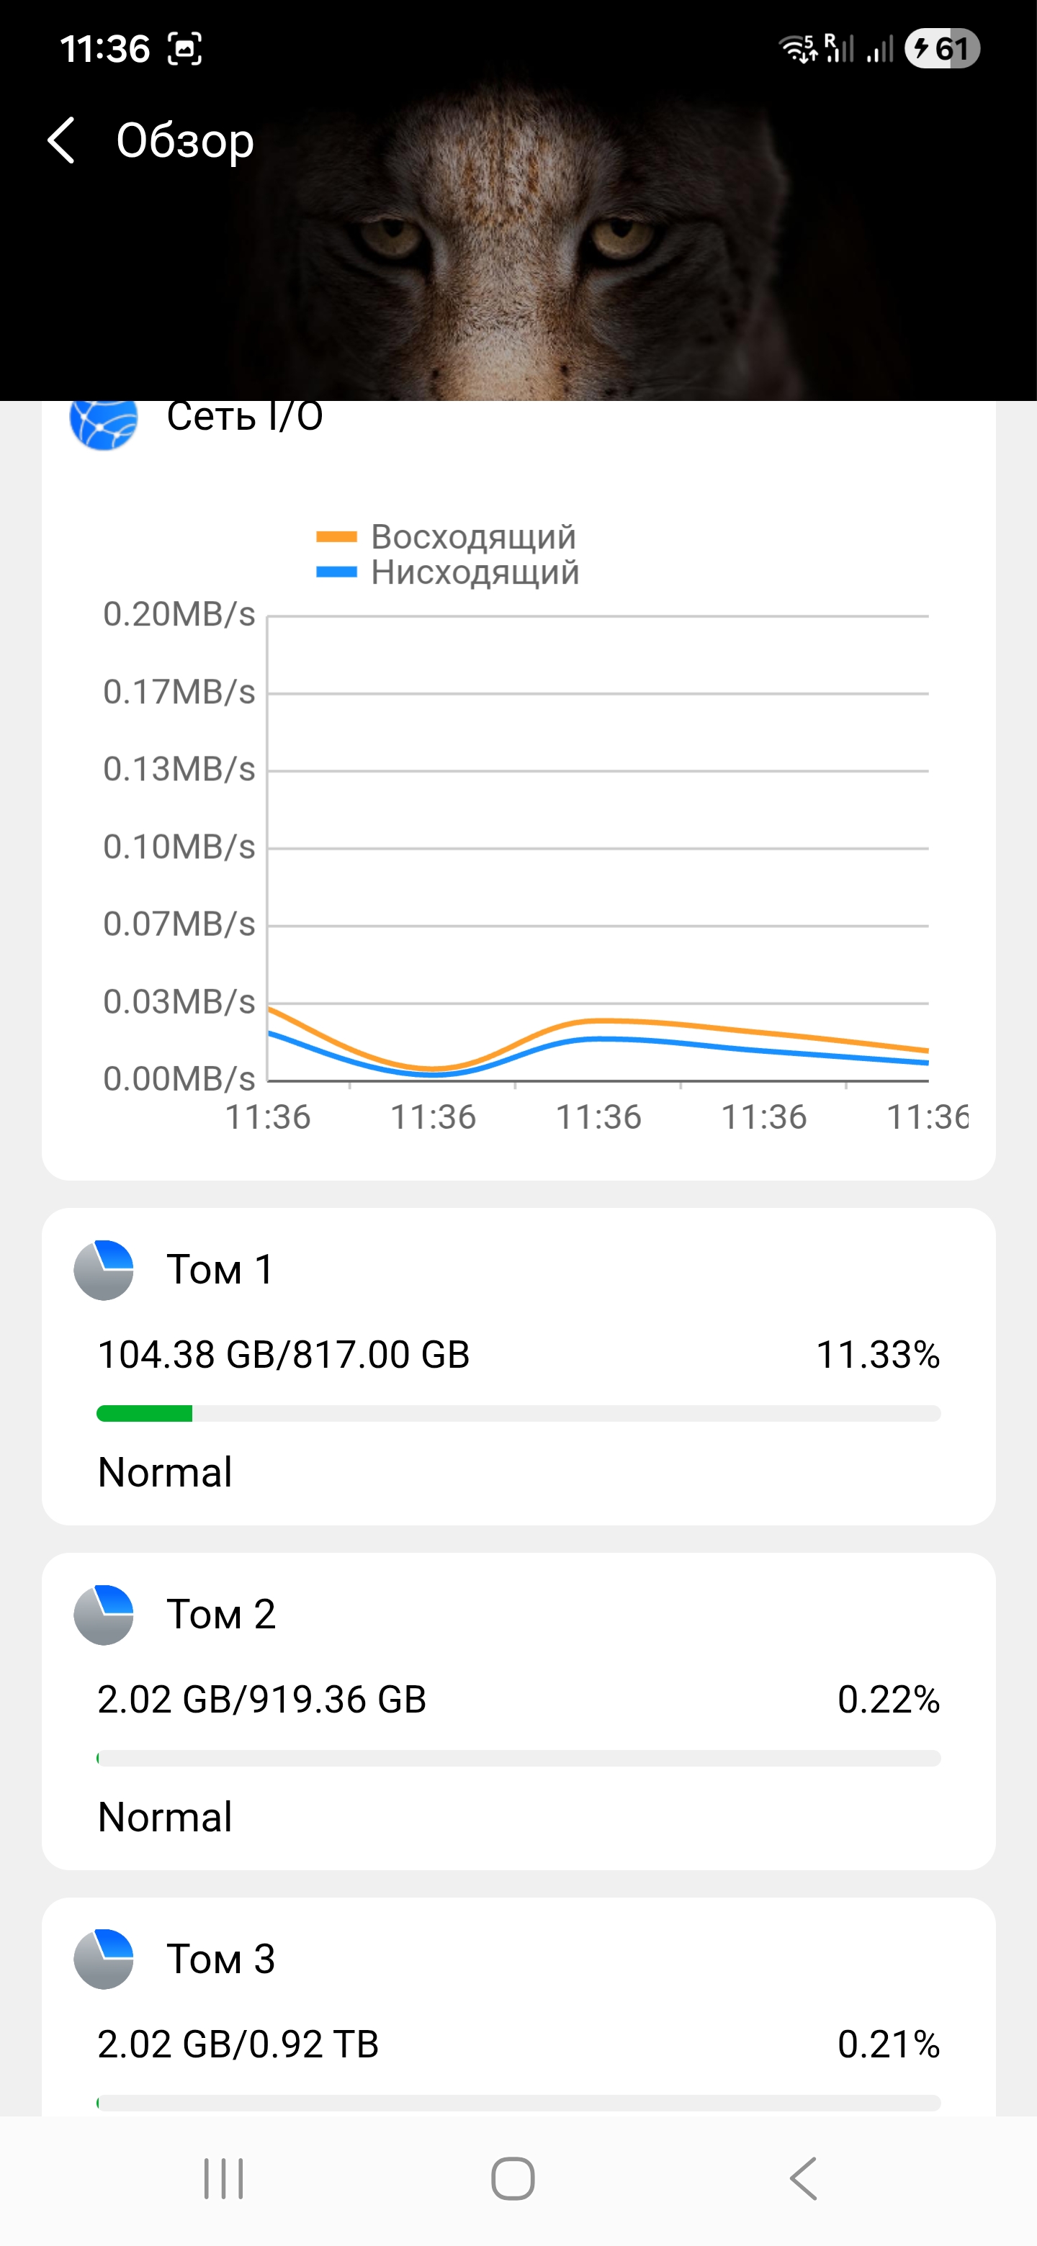Tap the screen capture icon near clock
Image resolution: width=1037 pixels, height=2246 pixels.
pyautogui.click(x=185, y=49)
